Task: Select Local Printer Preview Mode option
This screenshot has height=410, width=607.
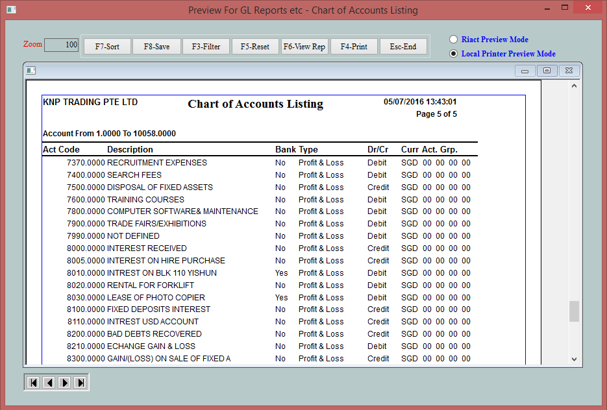Action: pyautogui.click(x=454, y=54)
